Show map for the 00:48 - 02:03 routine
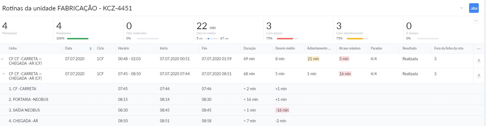This screenshot has height=126, width=486. [x=479, y=61]
